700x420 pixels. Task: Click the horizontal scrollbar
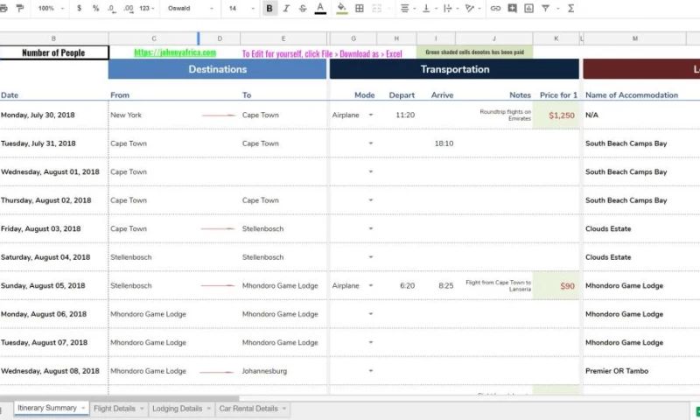point(120,397)
